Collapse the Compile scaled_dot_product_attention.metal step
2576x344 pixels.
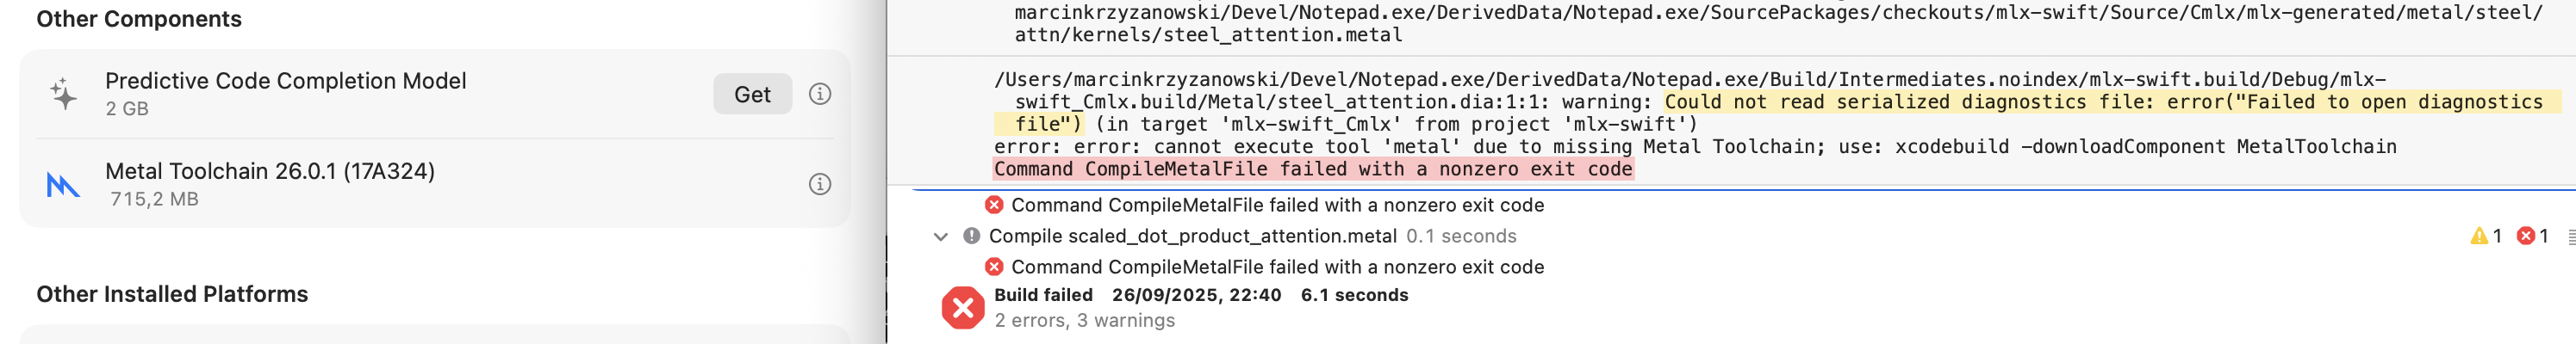click(940, 236)
